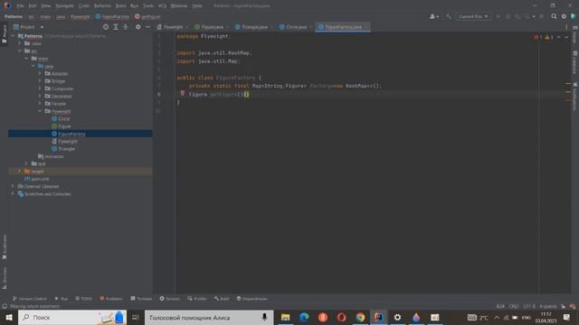Open the user account icon menu

(x=434, y=16)
